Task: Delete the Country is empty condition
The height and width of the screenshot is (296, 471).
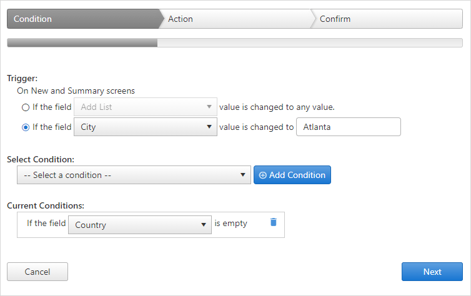Action: [274, 222]
